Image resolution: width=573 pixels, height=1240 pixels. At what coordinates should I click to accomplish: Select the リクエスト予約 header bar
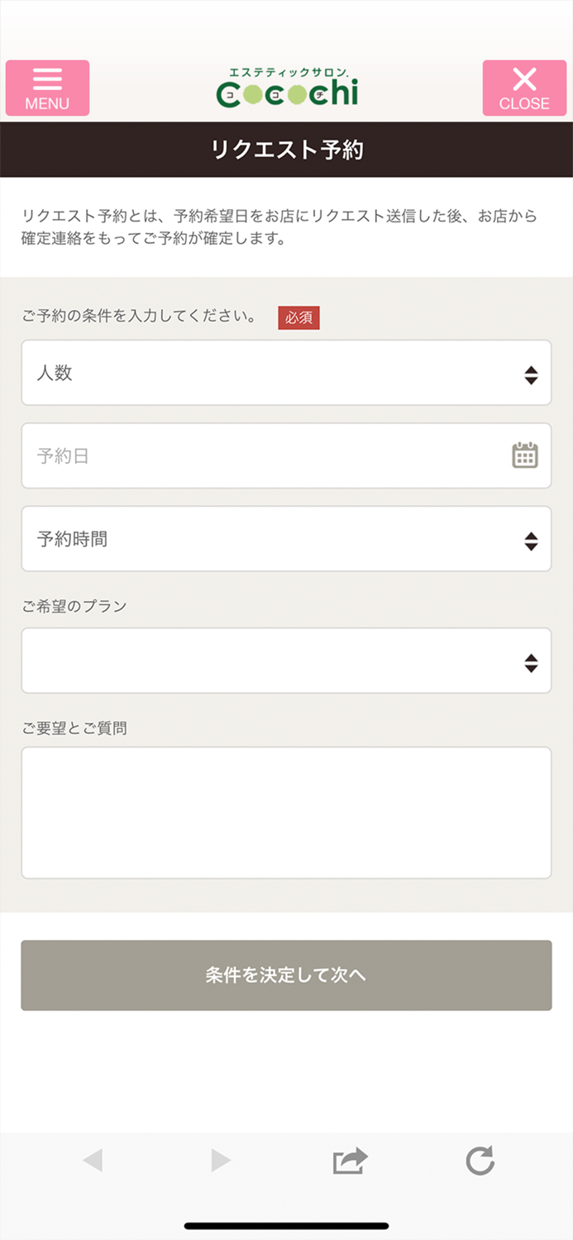click(286, 150)
